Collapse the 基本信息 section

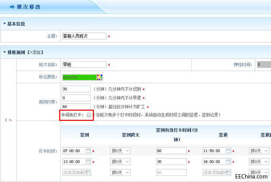click(x=5, y=24)
